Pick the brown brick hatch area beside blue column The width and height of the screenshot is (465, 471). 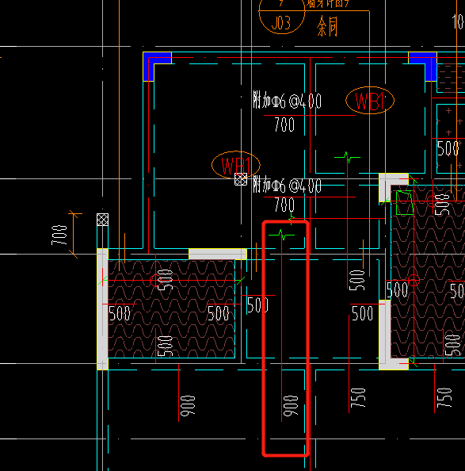point(451,78)
